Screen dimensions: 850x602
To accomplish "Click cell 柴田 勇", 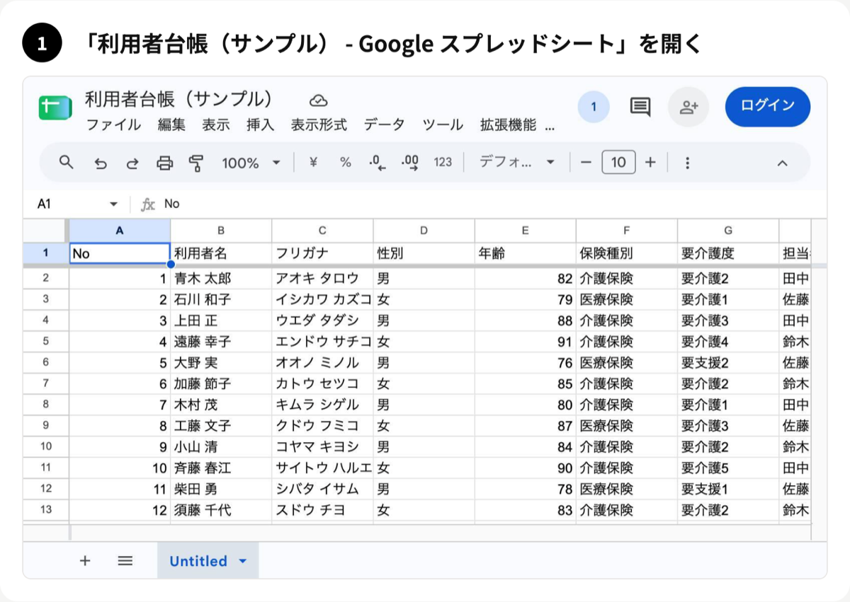I will pos(221,489).
